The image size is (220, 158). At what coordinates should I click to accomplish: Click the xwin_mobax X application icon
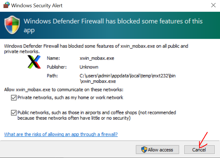pos(34,62)
